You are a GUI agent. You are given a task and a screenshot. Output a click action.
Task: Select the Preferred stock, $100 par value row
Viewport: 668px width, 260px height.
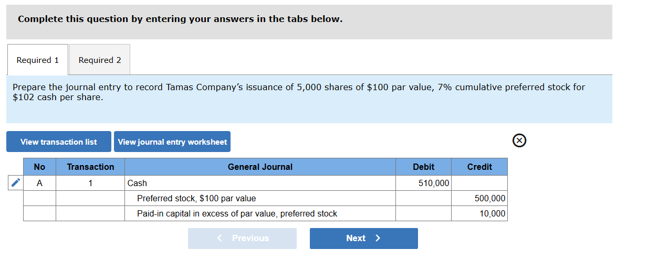260,198
